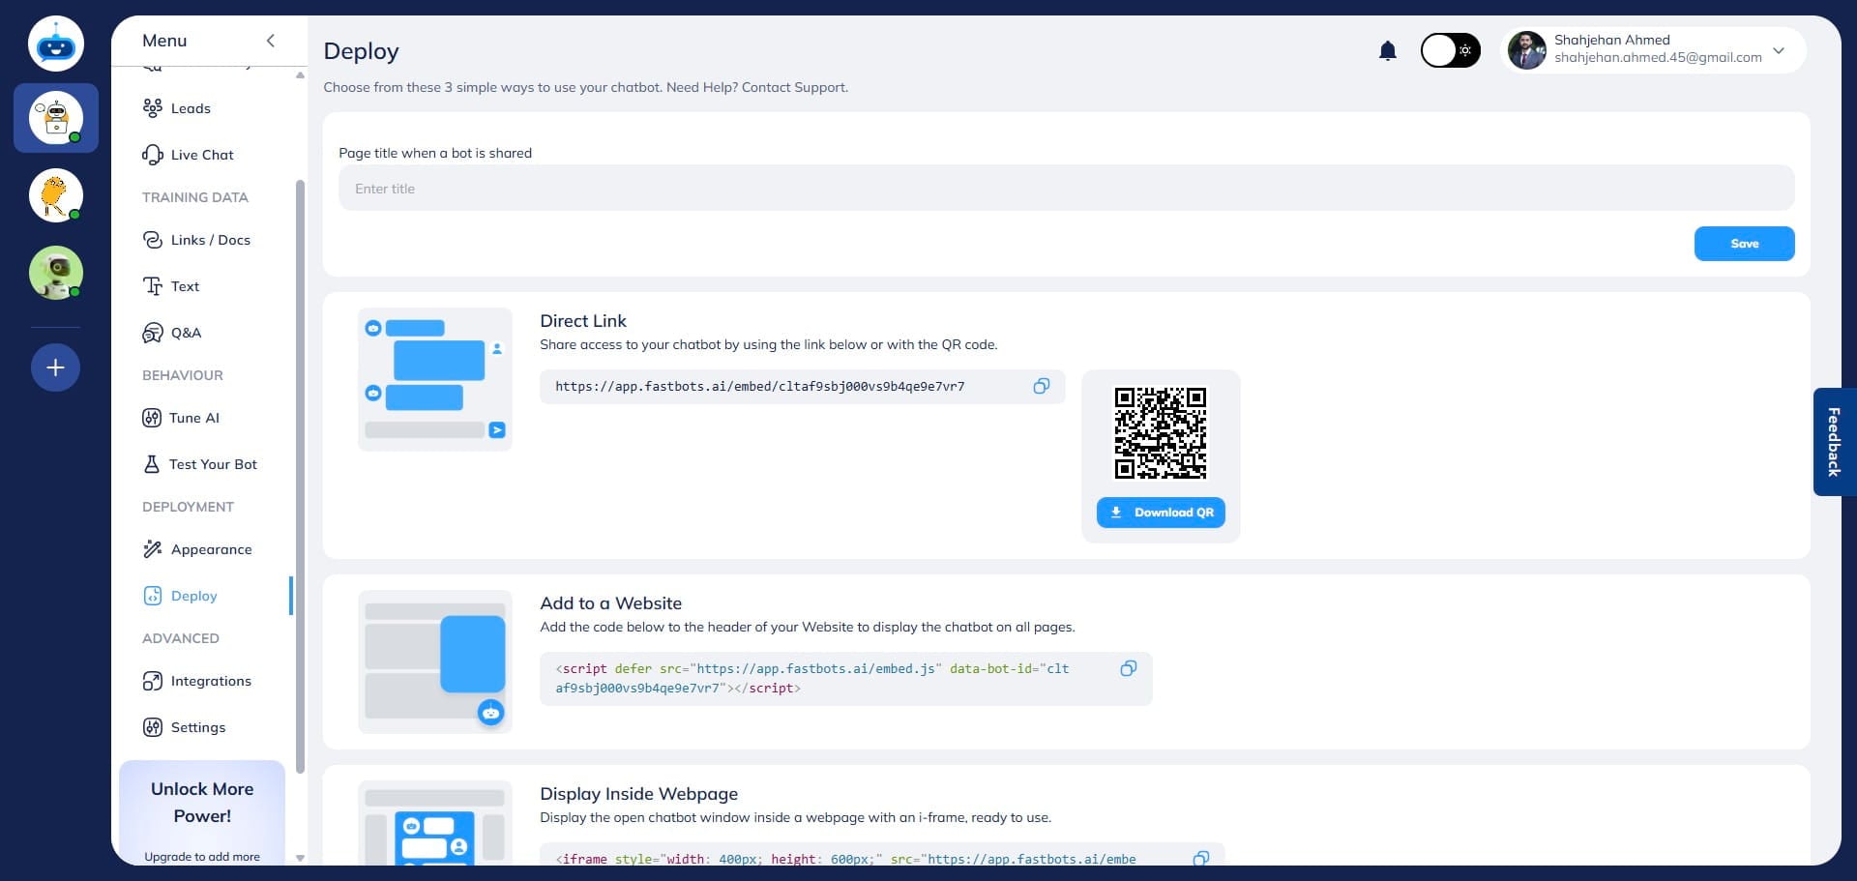Open Integrations in the sidebar
Viewport: 1857px width, 881px height.
point(211,681)
